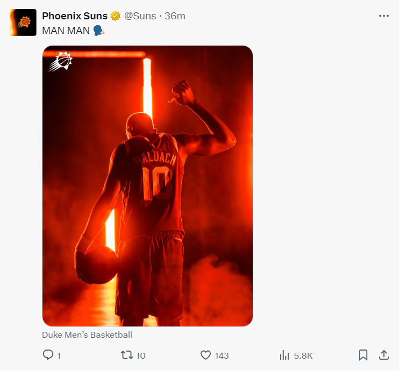Click the MAN MAN tweet text
The width and height of the screenshot is (399, 371).
pos(66,31)
